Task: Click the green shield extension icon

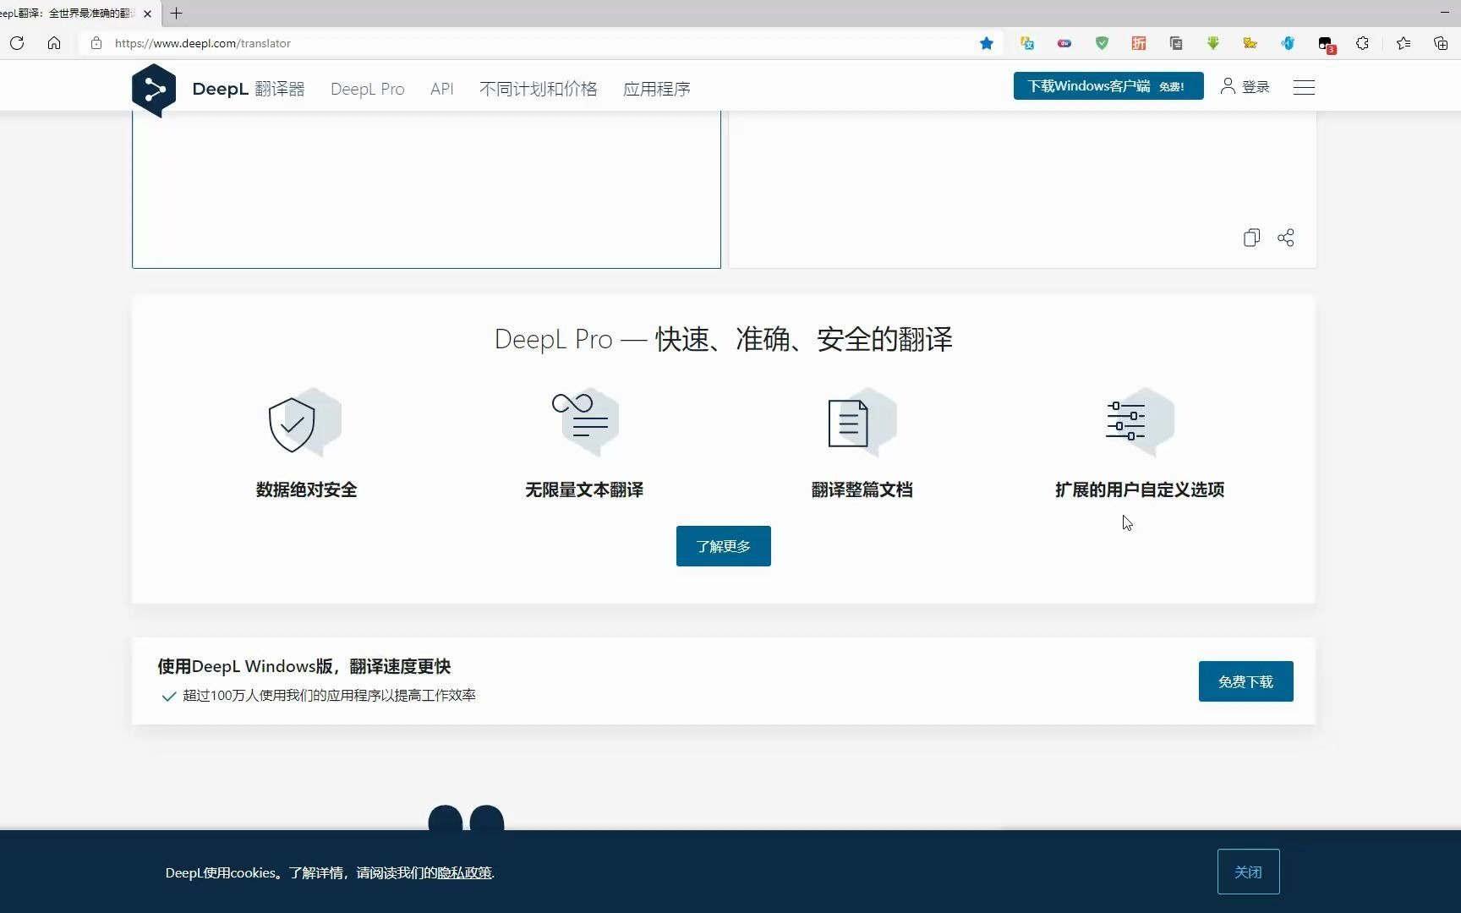Action: click(1102, 43)
